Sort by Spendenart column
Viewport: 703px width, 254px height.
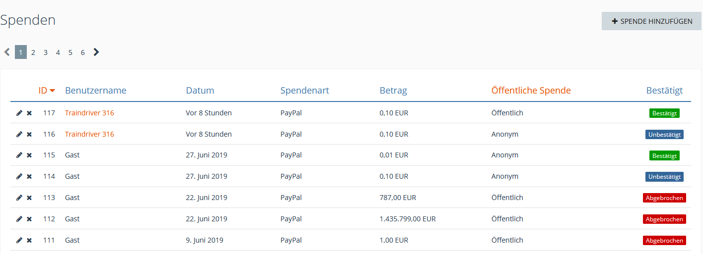click(x=305, y=91)
